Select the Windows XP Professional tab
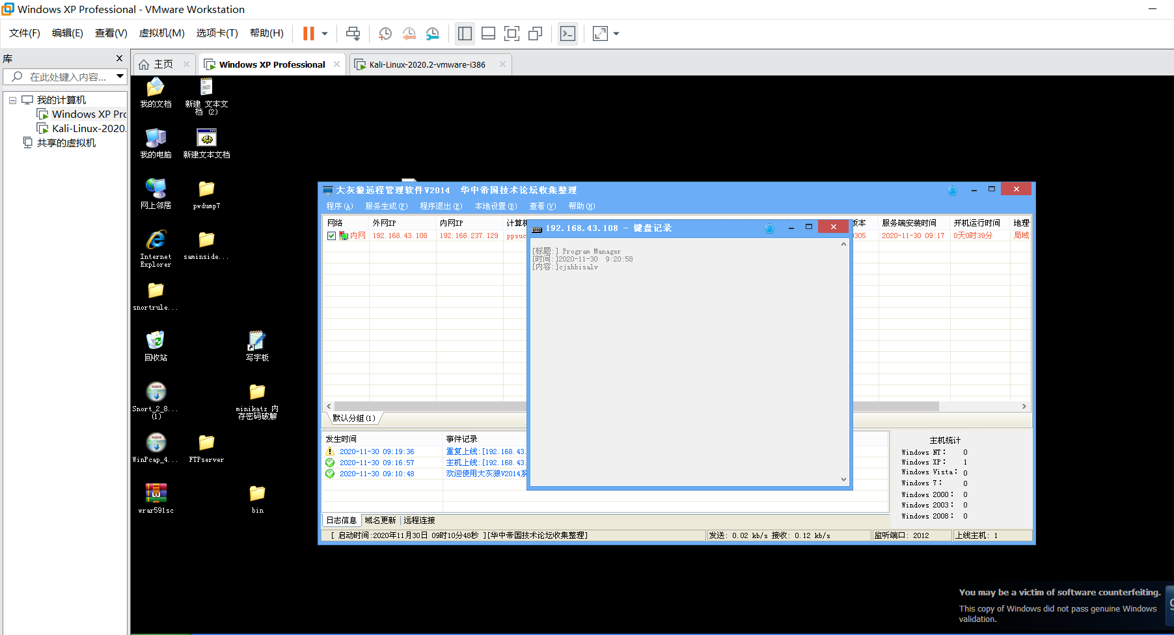This screenshot has height=635, width=1174. (x=272, y=64)
